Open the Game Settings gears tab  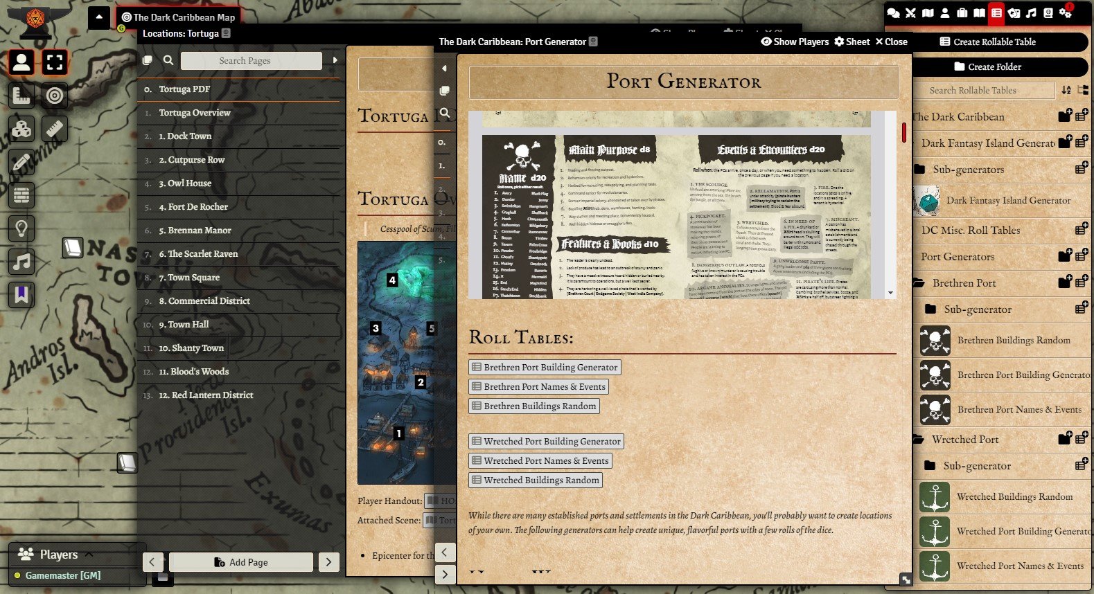[1066, 12]
